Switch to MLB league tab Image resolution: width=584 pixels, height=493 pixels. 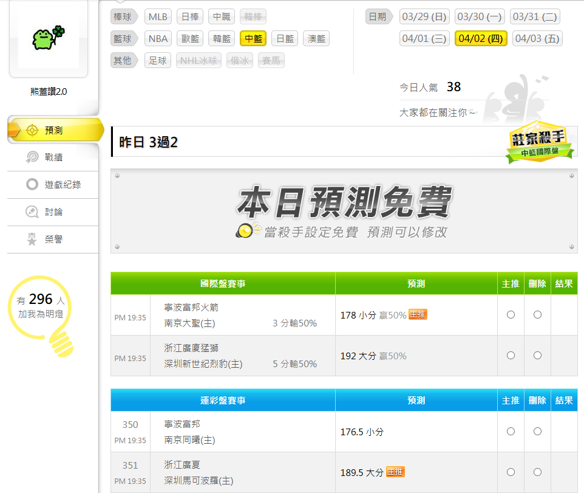(x=158, y=16)
